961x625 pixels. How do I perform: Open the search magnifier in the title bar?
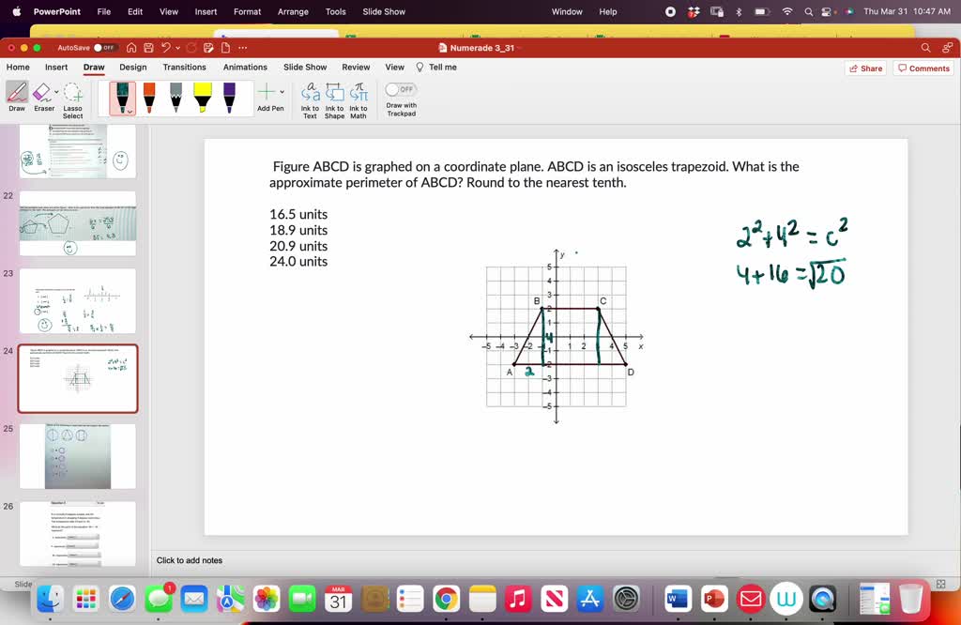tap(925, 47)
